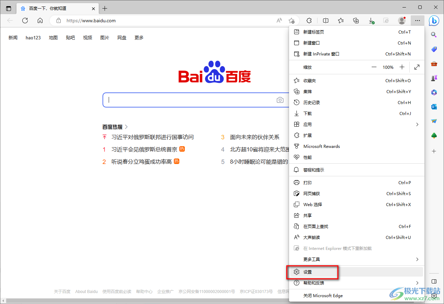Click the sidebar search magnifier icon
Screen dimensions: 444x304
(434, 35)
